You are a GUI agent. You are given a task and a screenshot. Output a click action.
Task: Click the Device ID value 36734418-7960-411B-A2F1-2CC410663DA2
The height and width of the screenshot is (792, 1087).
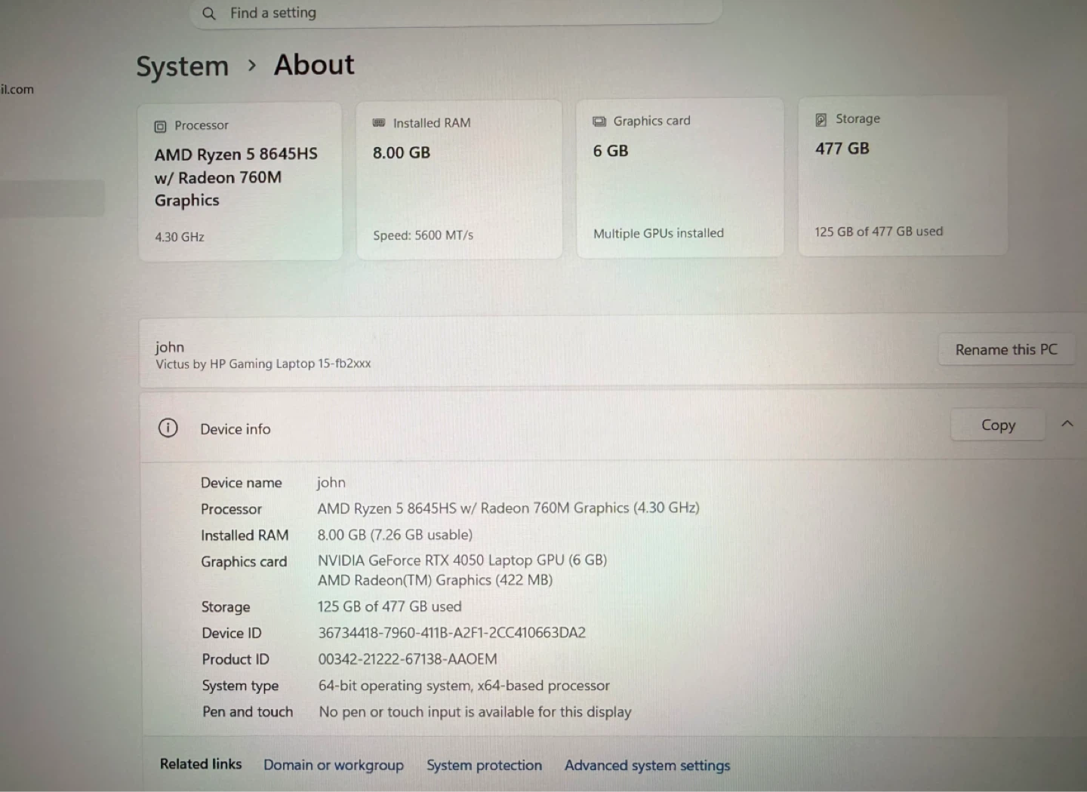pos(451,633)
